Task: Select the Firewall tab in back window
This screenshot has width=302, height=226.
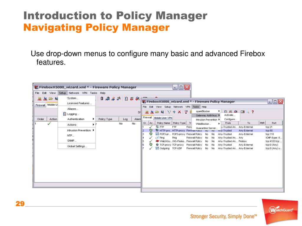Action: (x=40, y=105)
